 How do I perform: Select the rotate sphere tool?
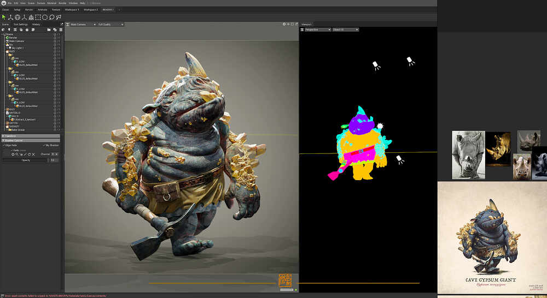click(x=18, y=17)
